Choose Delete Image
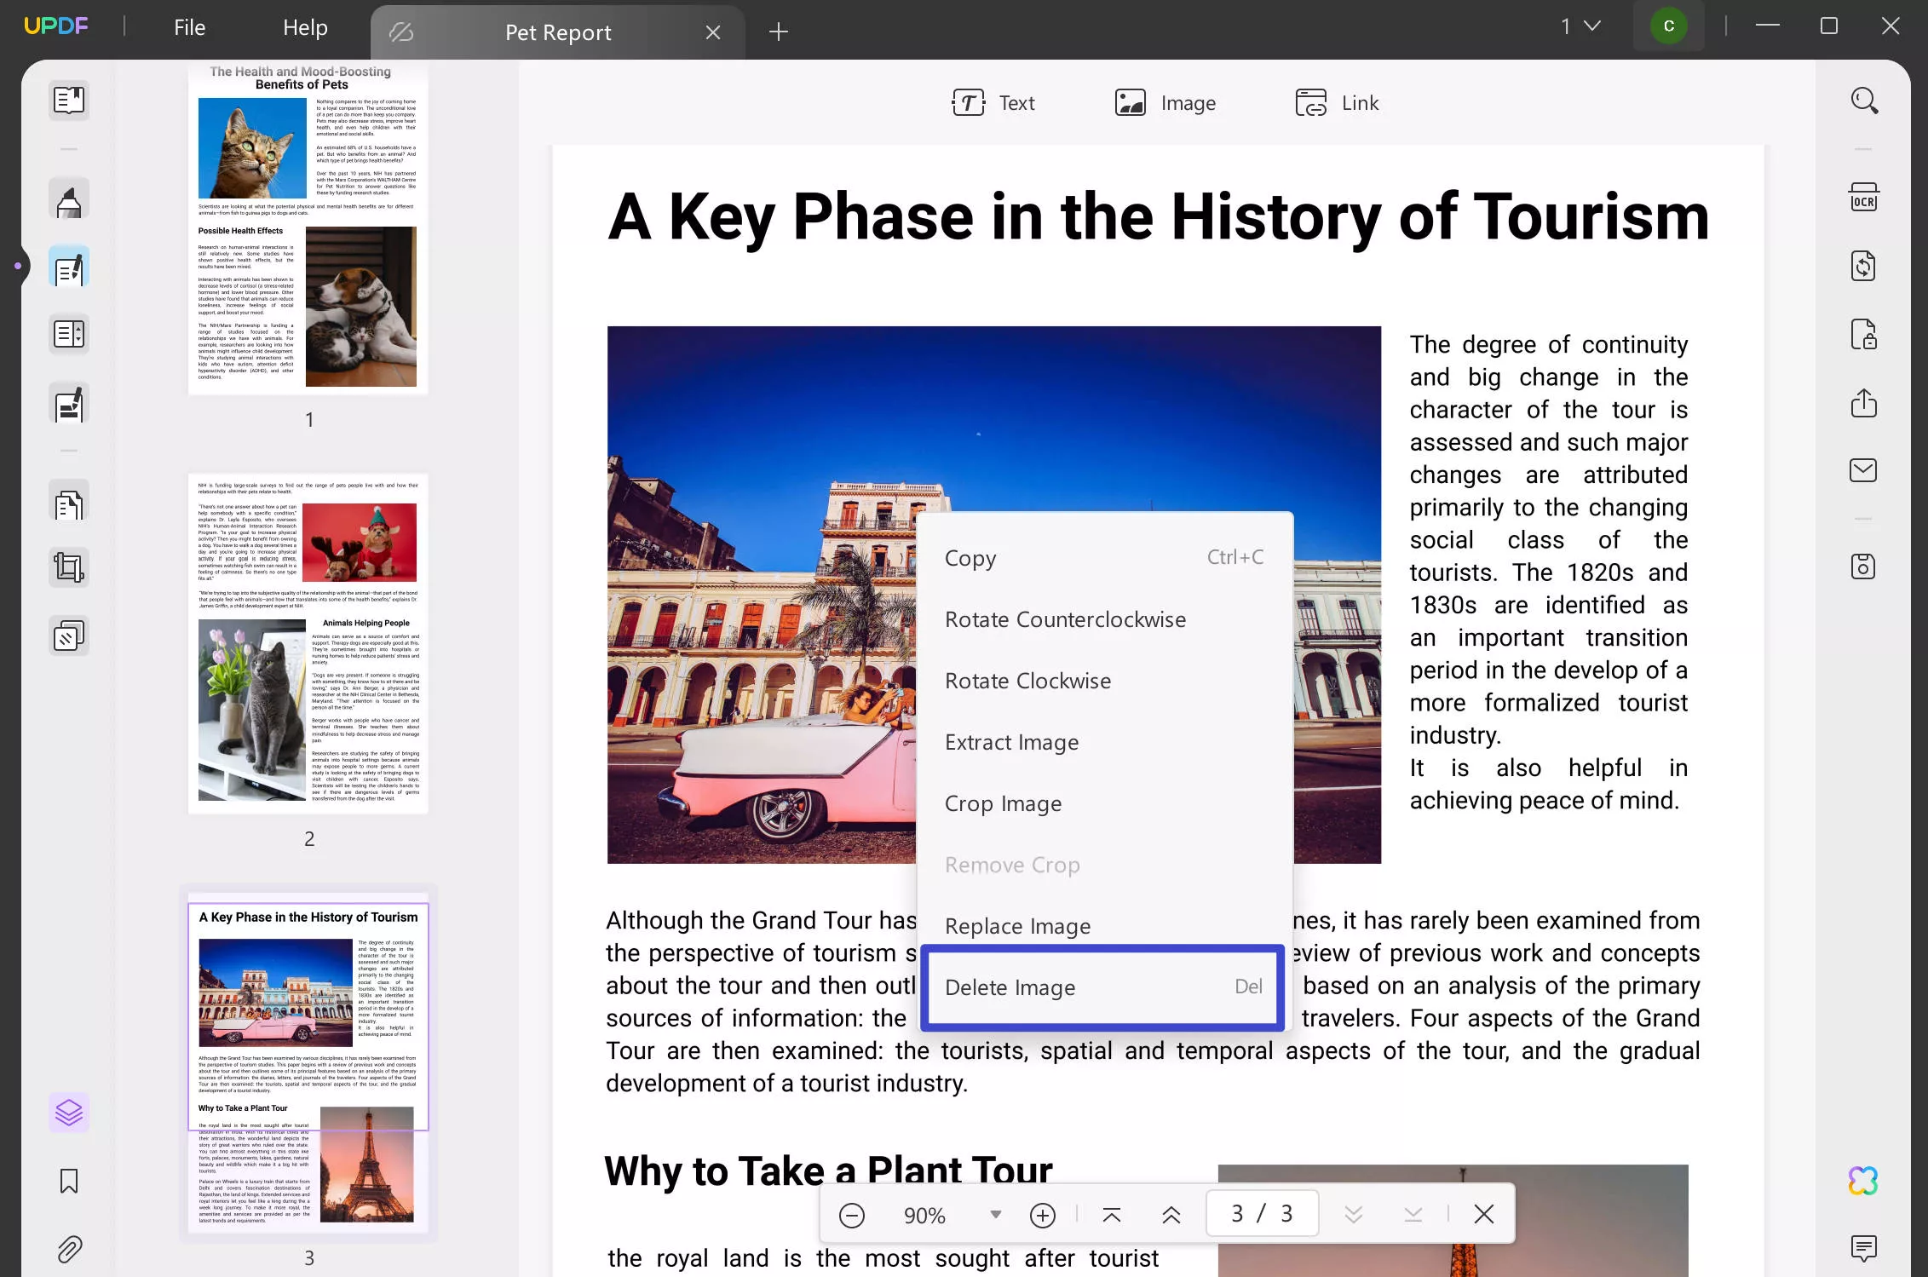Screen dimensions: 1928x1277 point(1103,987)
